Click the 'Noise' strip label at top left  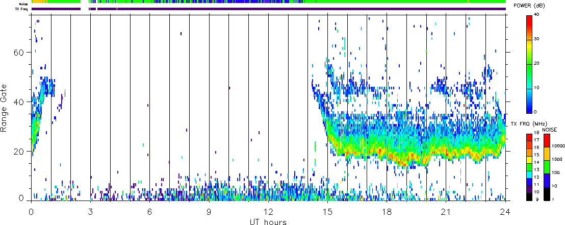point(23,4)
